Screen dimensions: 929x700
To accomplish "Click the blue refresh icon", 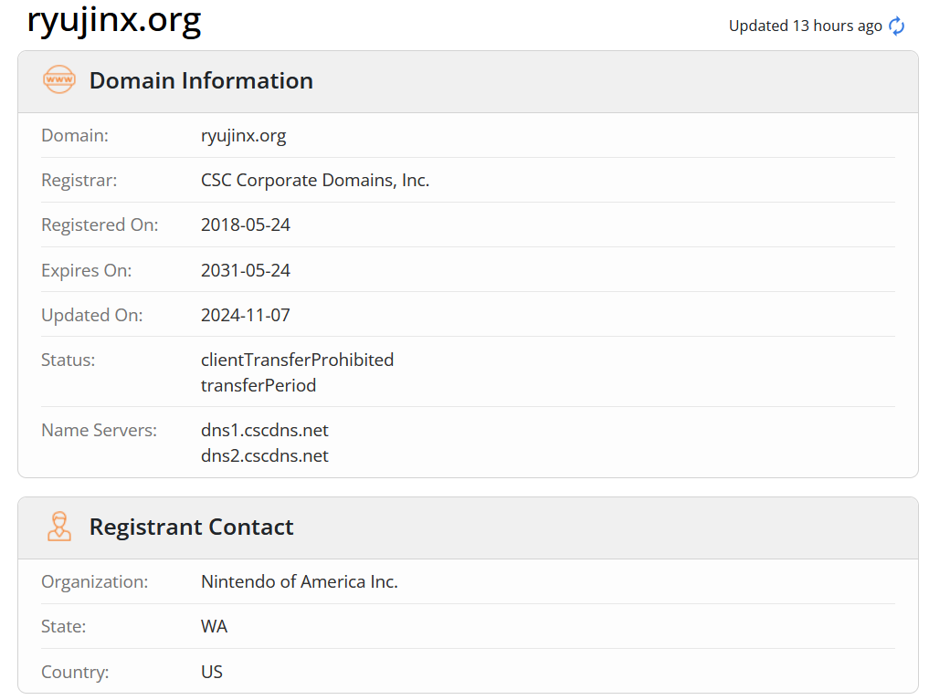I will pos(896,26).
